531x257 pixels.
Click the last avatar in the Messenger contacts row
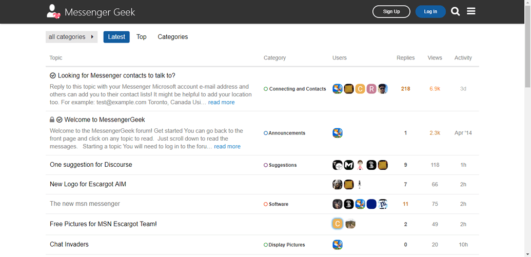pos(383,89)
